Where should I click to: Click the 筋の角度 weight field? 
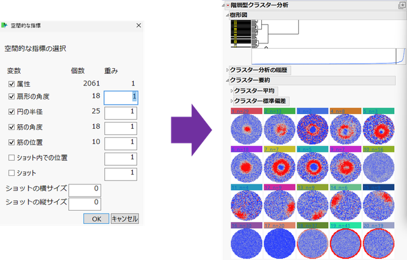(121, 128)
